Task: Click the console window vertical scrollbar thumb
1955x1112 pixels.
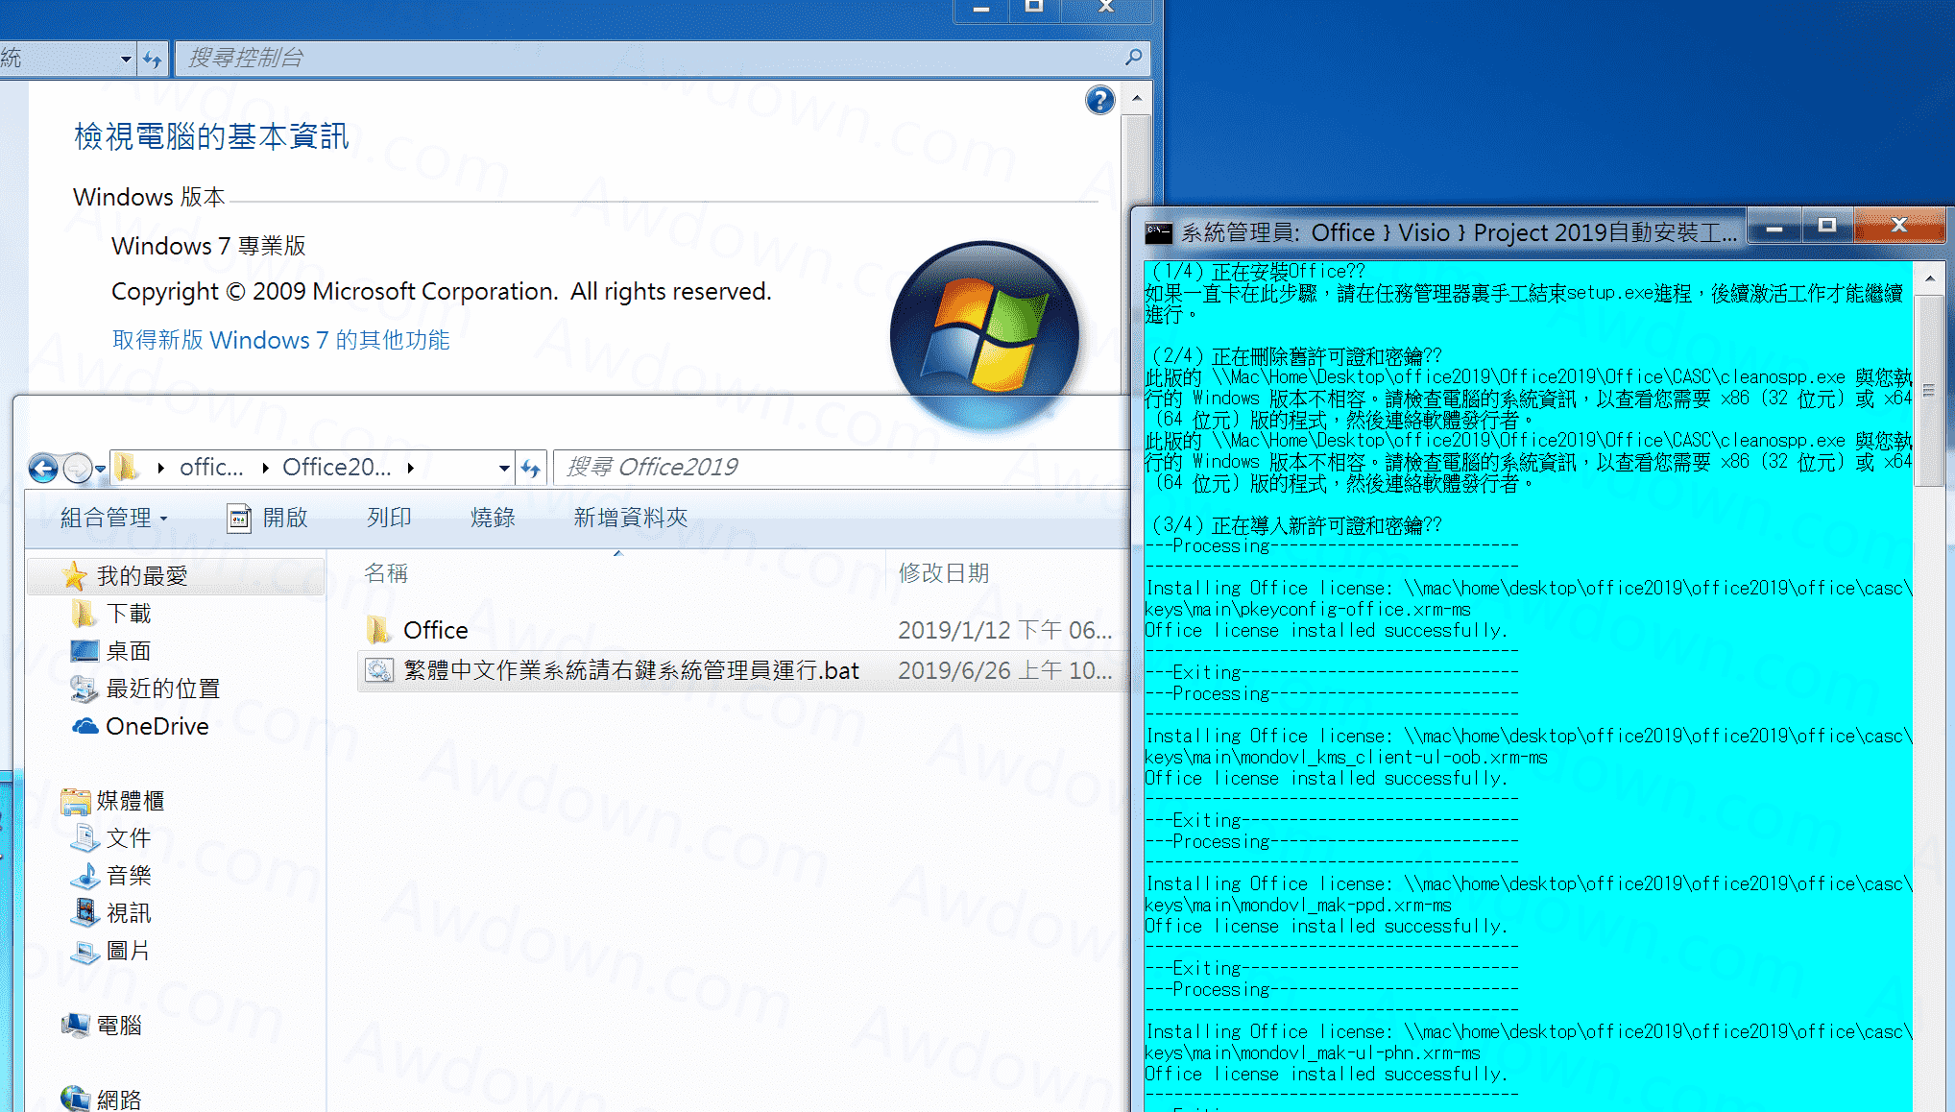Action: coord(1928,389)
